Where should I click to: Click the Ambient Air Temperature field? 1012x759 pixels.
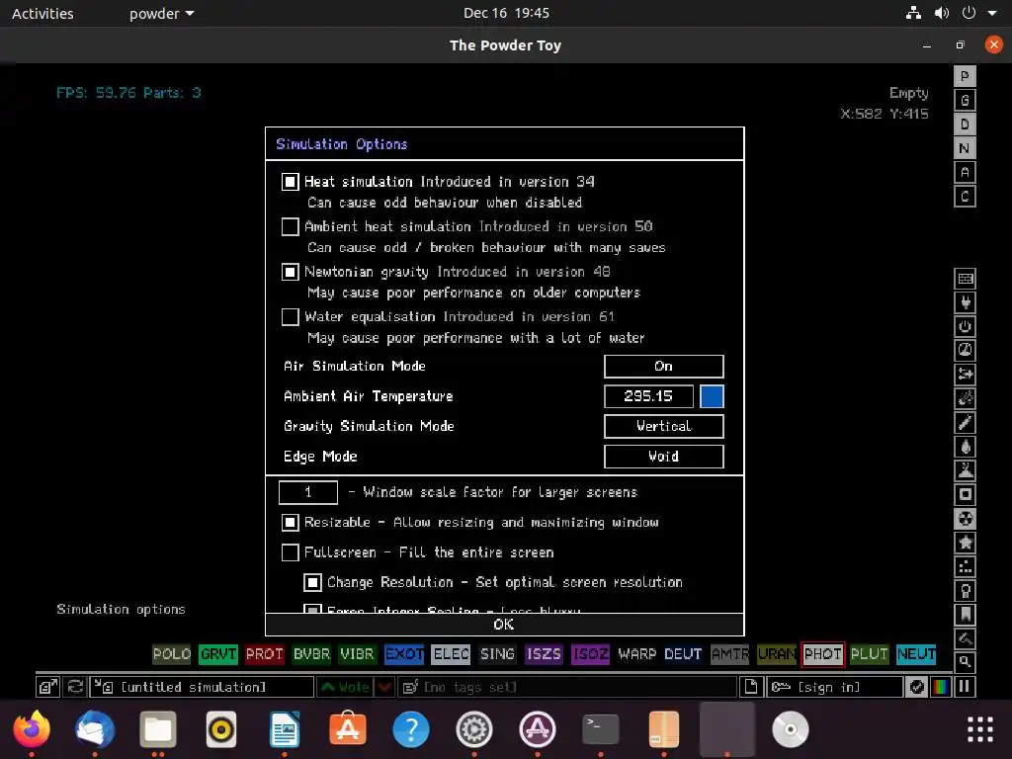648,396
